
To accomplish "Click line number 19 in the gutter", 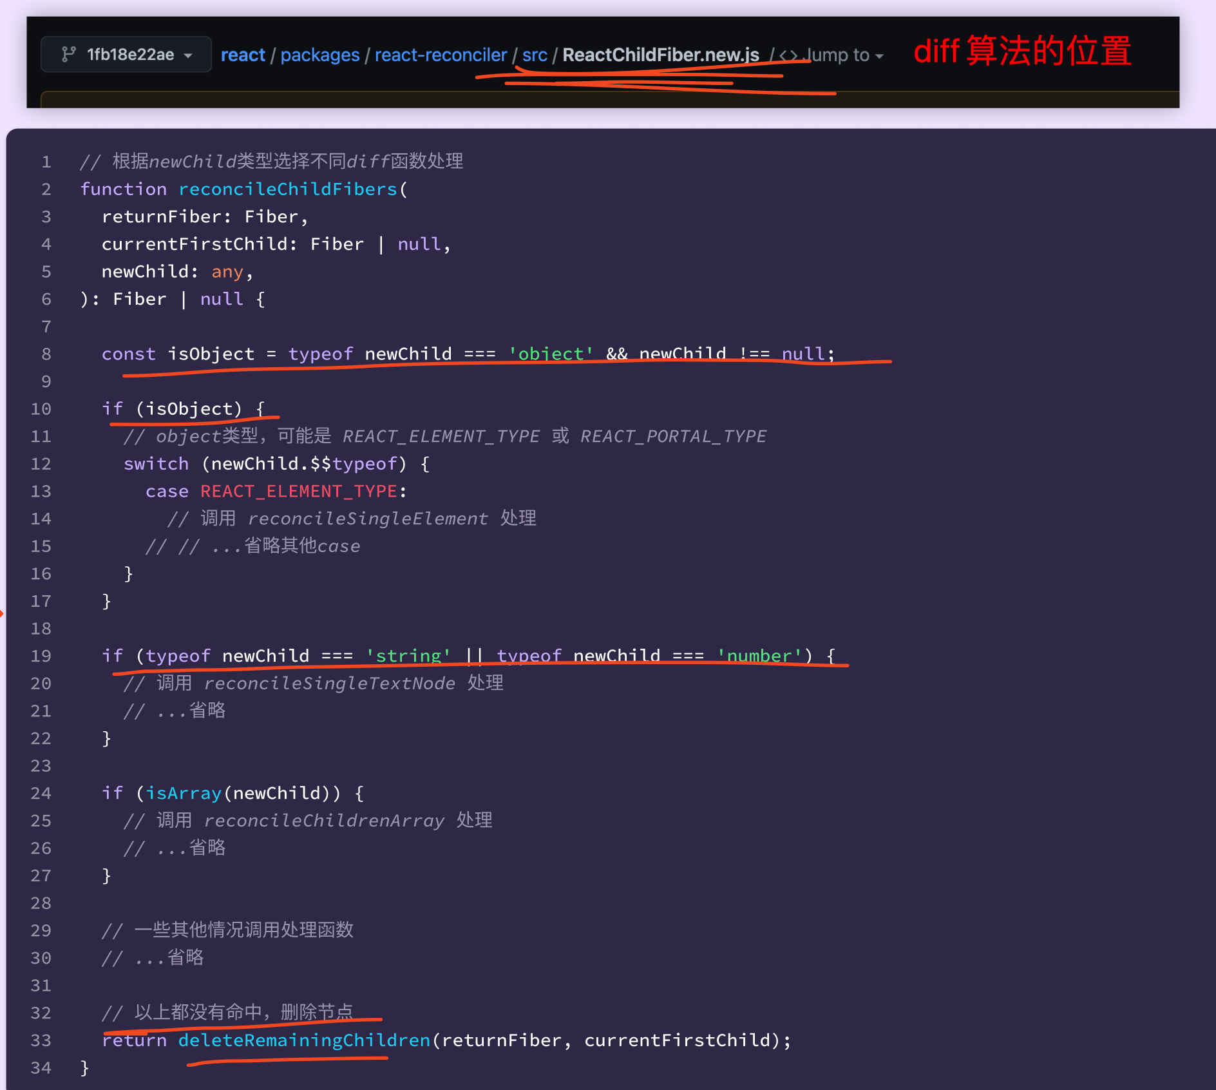I will point(41,656).
